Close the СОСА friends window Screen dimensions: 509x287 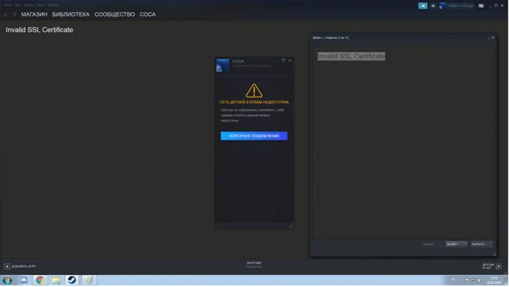290,60
